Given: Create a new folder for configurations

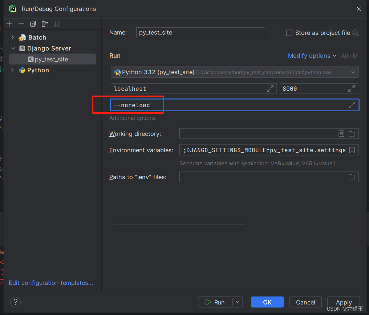Looking at the screenshot, I should 45,24.
